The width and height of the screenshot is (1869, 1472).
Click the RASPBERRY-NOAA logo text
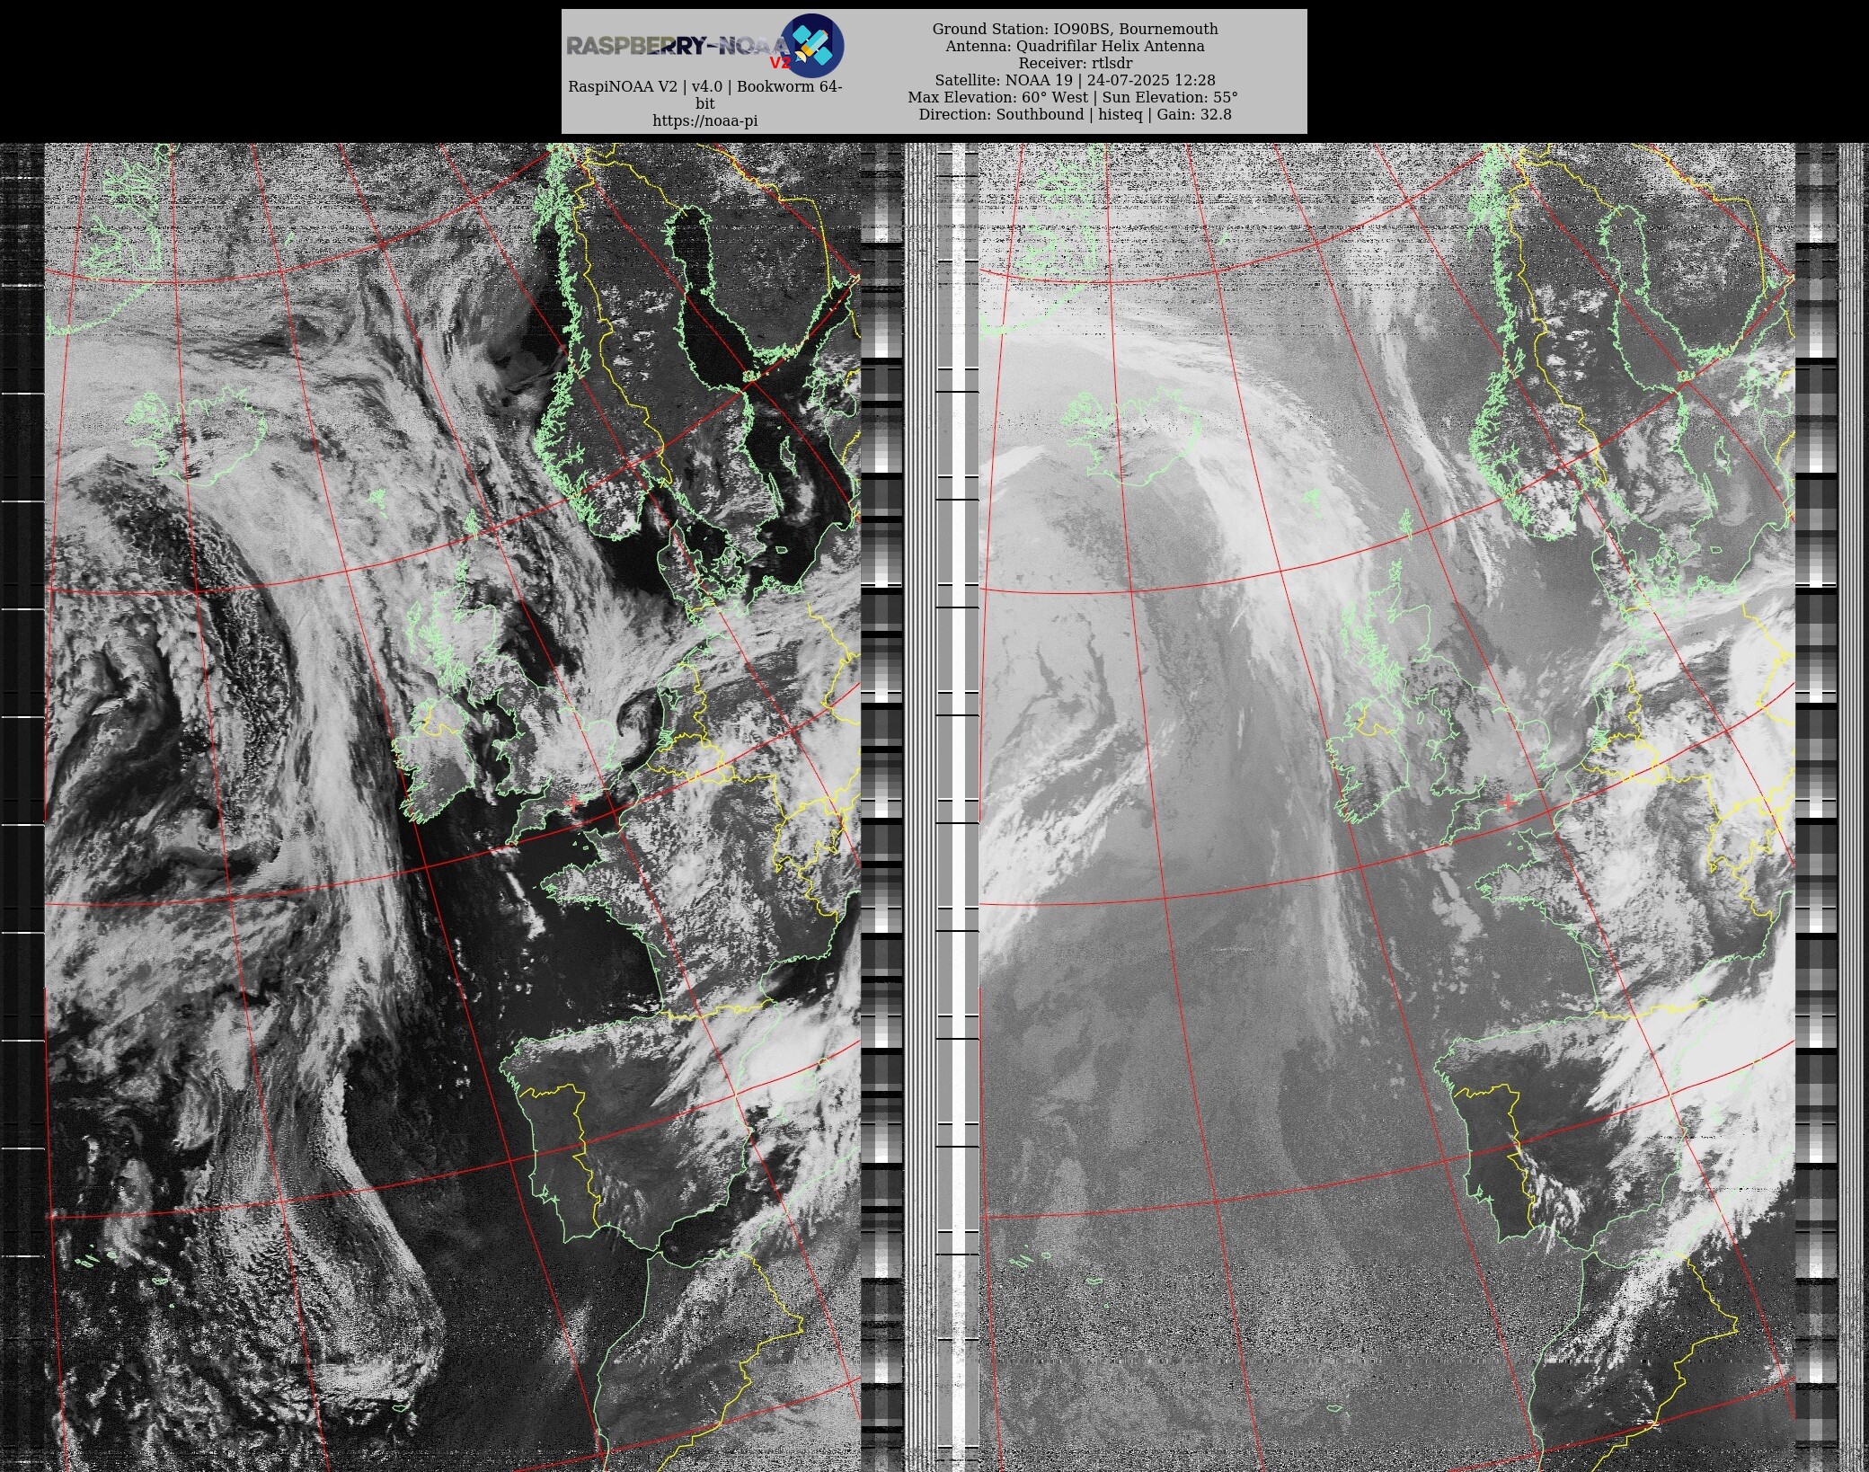[x=678, y=47]
